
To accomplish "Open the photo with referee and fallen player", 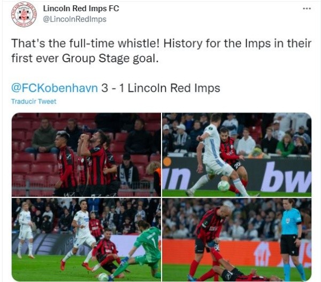I will coord(237,240).
